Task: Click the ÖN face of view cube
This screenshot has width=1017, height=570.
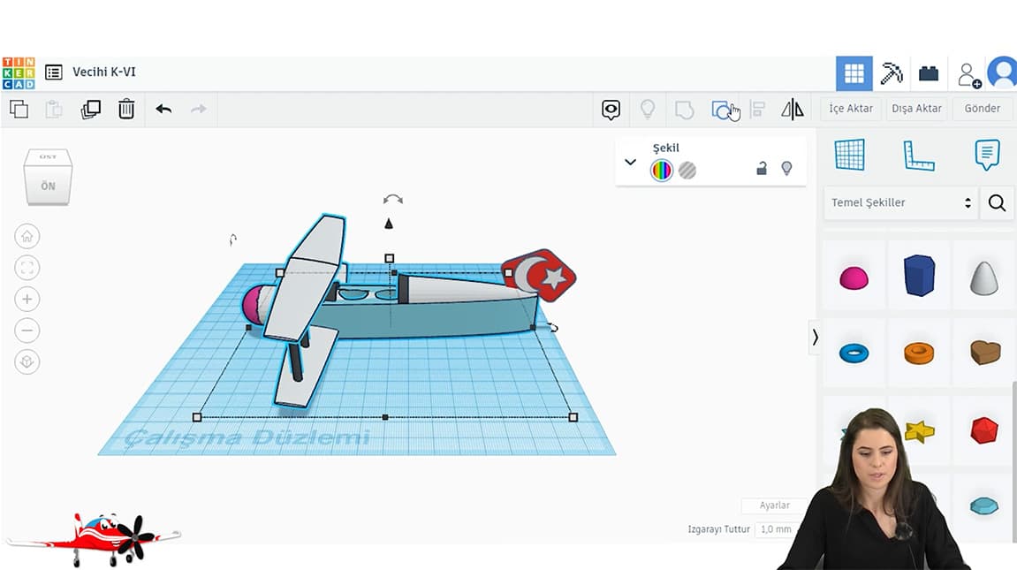Action: (48, 186)
